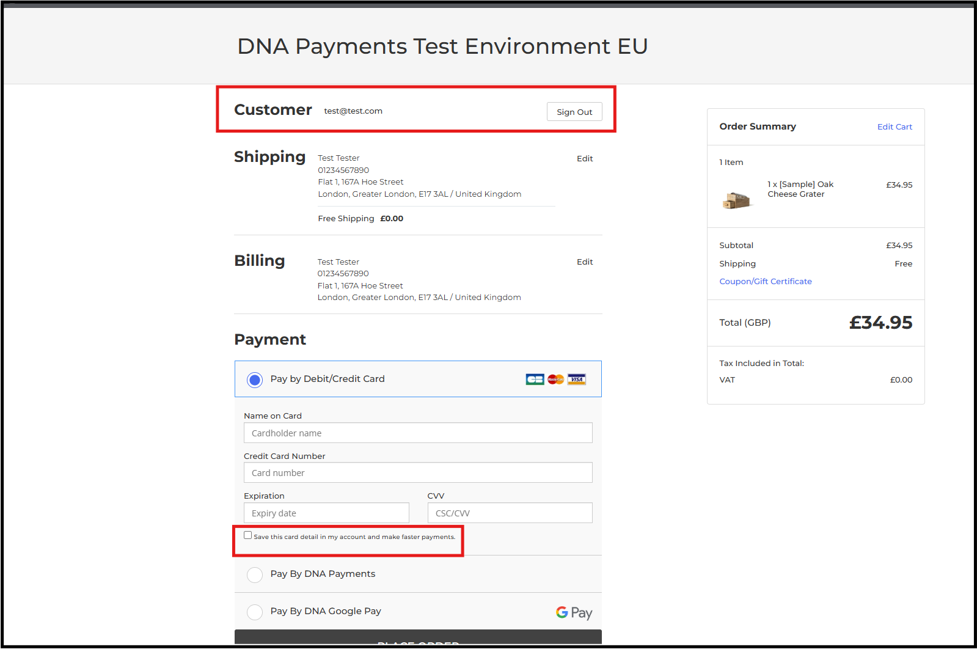This screenshot has height=649, width=977.
Task: Edit the shipping address
Action: click(x=585, y=159)
